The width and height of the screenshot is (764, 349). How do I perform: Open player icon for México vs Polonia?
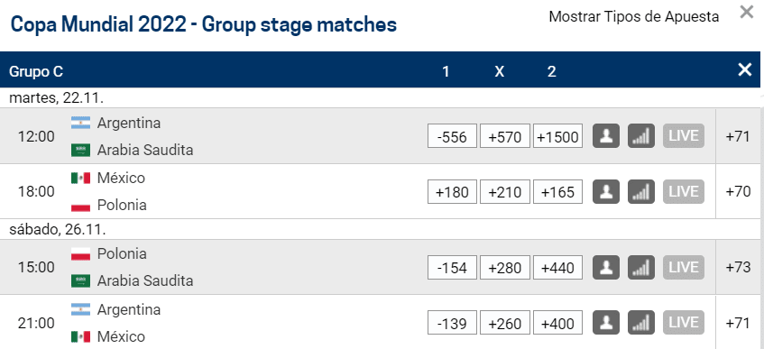click(606, 191)
